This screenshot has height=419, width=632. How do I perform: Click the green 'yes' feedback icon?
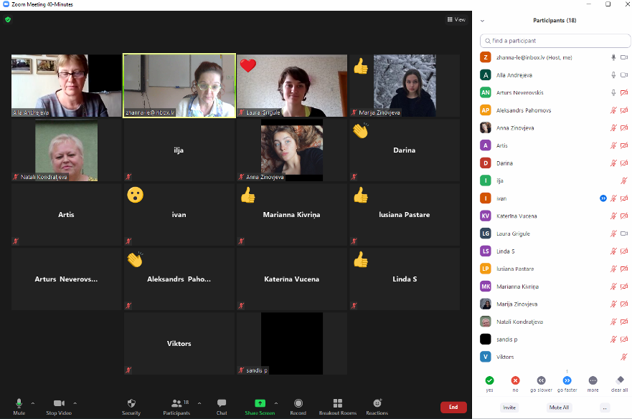point(489,380)
